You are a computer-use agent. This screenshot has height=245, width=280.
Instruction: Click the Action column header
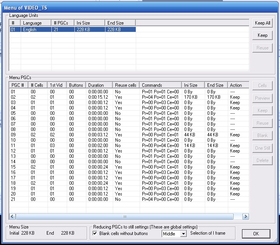click(x=239, y=85)
